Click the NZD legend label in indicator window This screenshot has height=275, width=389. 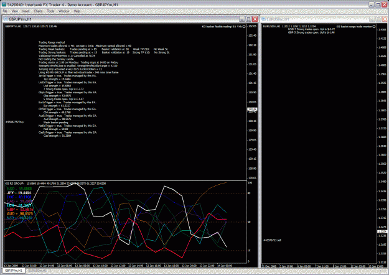(x=19, y=218)
